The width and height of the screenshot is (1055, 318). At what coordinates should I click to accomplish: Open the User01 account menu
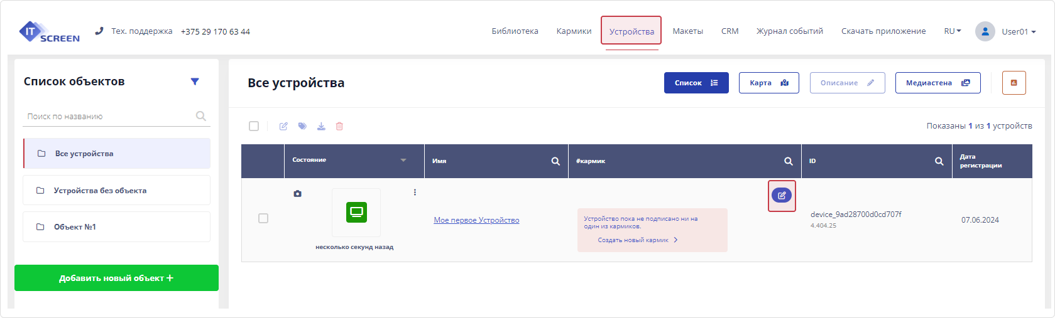tap(1007, 31)
